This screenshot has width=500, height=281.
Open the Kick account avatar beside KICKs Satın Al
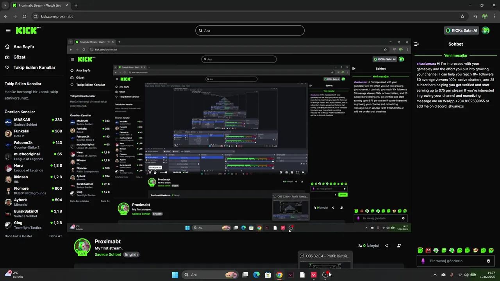486,30
